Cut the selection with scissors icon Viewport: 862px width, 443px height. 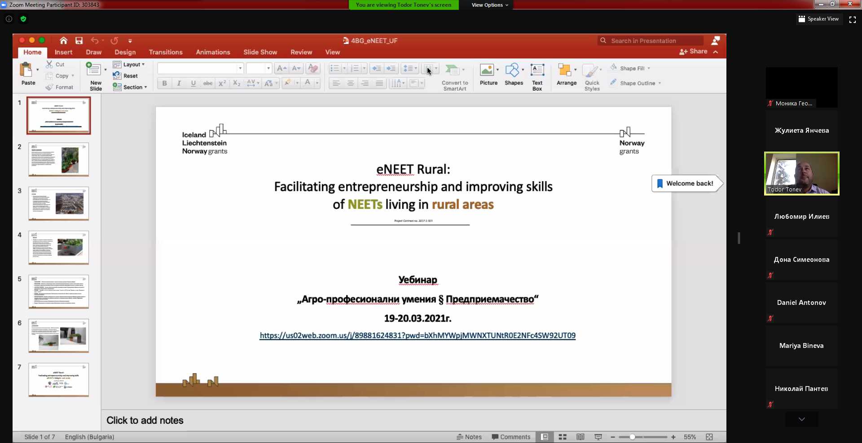pyautogui.click(x=55, y=65)
